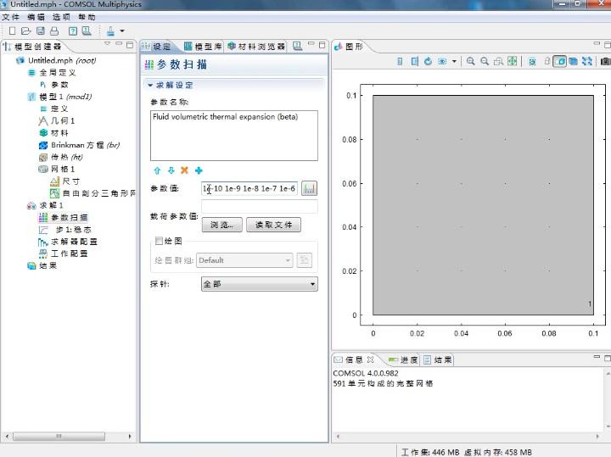
Task: Click the camera snapshot icon in the graphics toolbar
Action: click(606, 61)
